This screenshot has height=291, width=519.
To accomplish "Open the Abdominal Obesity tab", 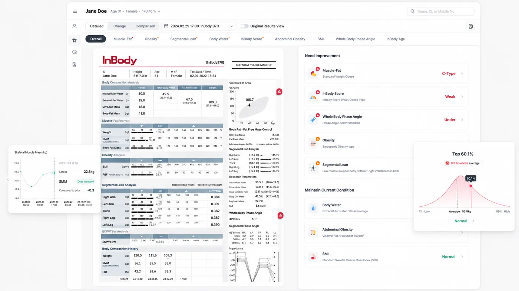I will pos(290,39).
